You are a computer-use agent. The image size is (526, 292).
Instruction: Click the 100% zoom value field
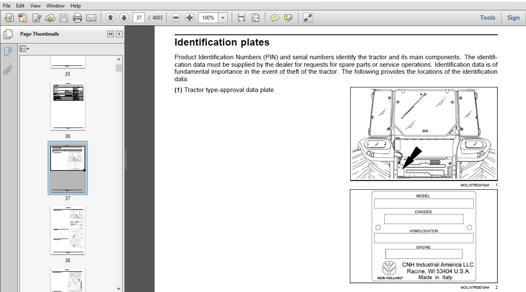coord(208,18)
